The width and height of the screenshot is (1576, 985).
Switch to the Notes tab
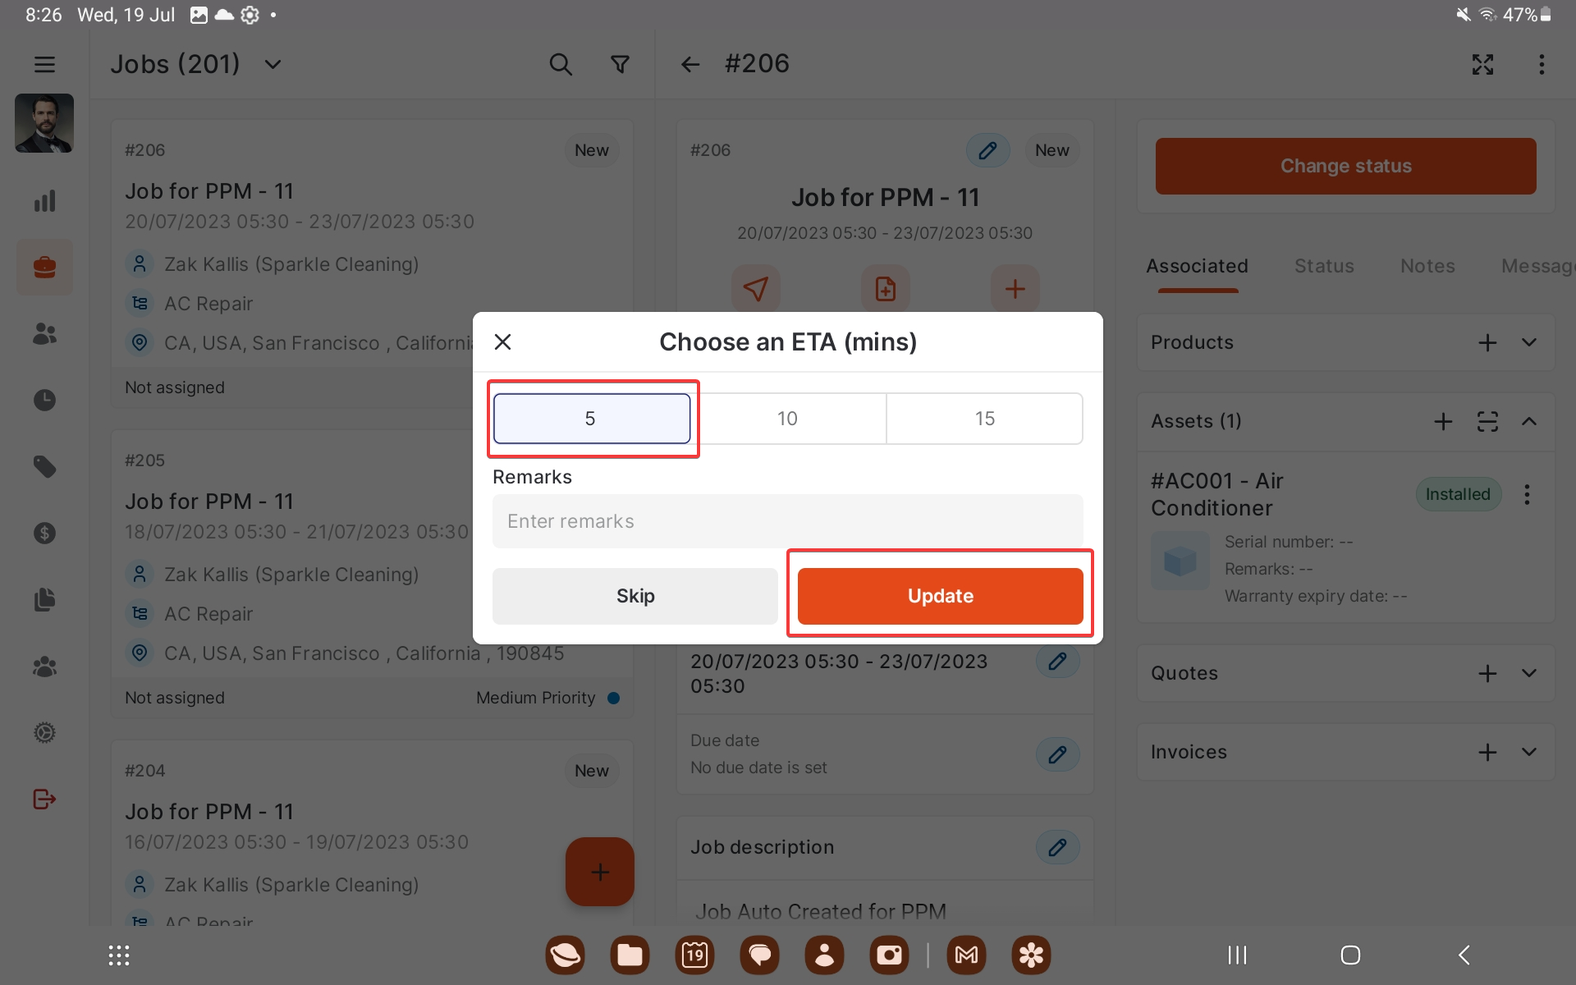1427,266
